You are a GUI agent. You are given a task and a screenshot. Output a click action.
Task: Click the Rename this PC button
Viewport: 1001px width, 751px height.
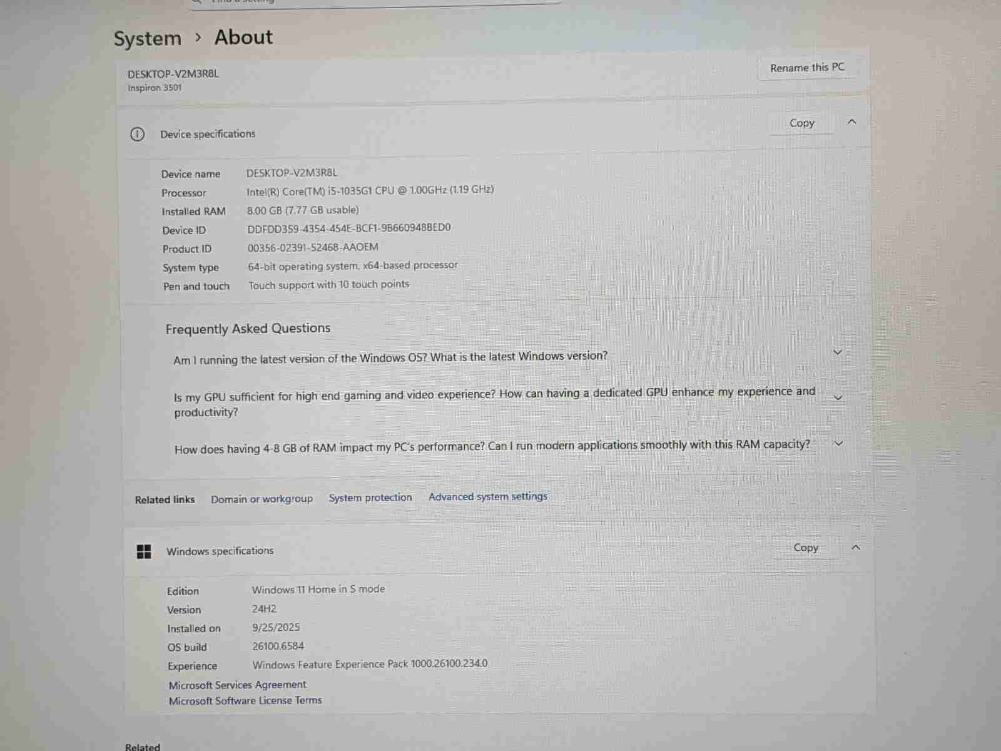pos(807,68)
